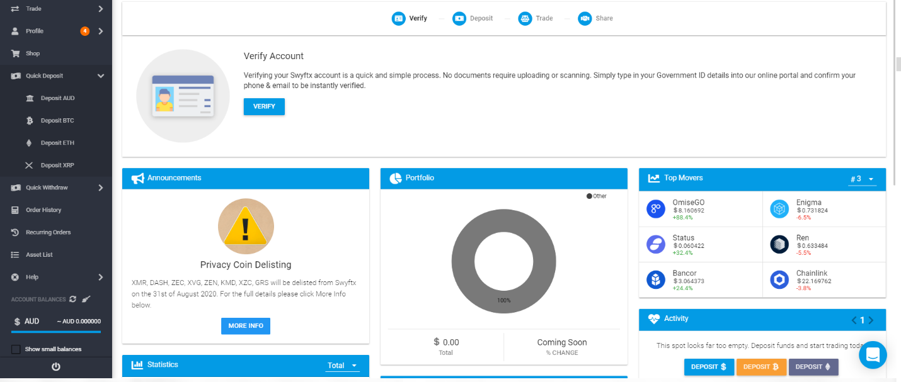Open Deposit AUD from sidebar
Image resolution: width=901 pixels, height=382 pixels.
(58, 98)
